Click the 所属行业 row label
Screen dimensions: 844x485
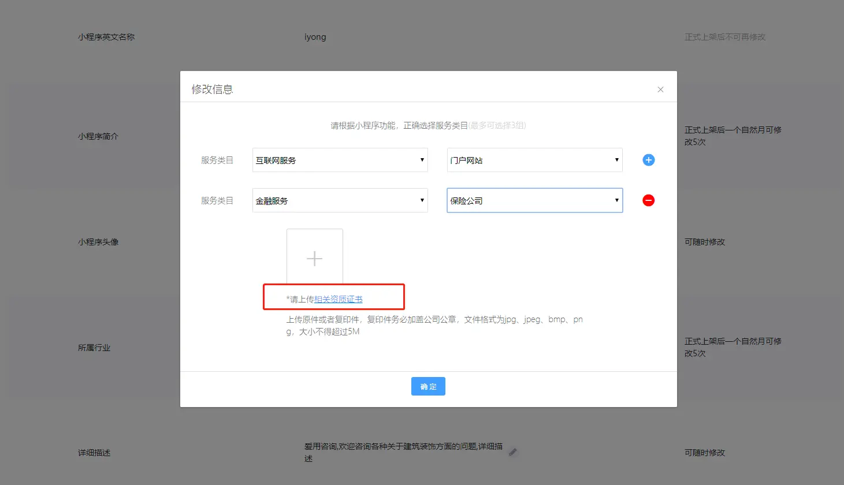(x=94, y=348)
